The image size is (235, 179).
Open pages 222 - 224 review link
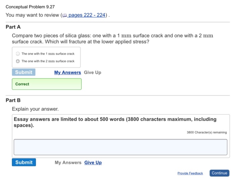[x=87, y=15]
